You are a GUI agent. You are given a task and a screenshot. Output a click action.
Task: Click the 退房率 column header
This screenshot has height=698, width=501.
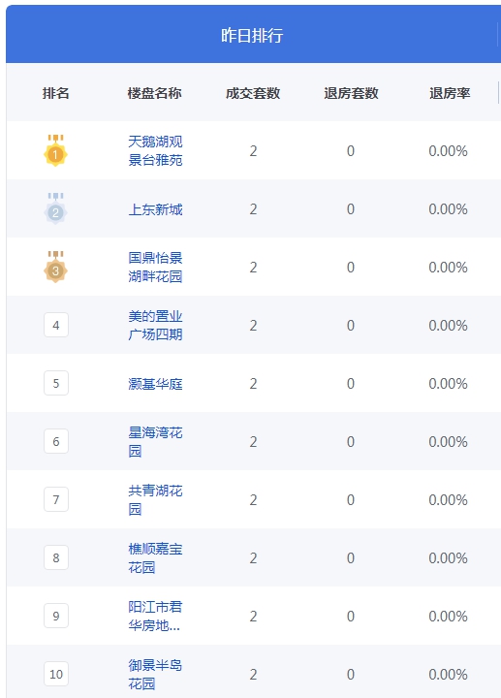click(x=450, y=93)
